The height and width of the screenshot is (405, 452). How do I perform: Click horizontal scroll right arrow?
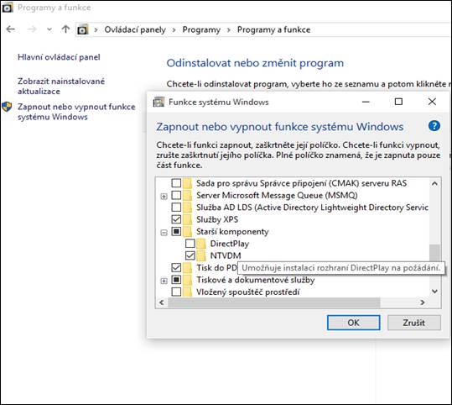[x=423, y=302]
